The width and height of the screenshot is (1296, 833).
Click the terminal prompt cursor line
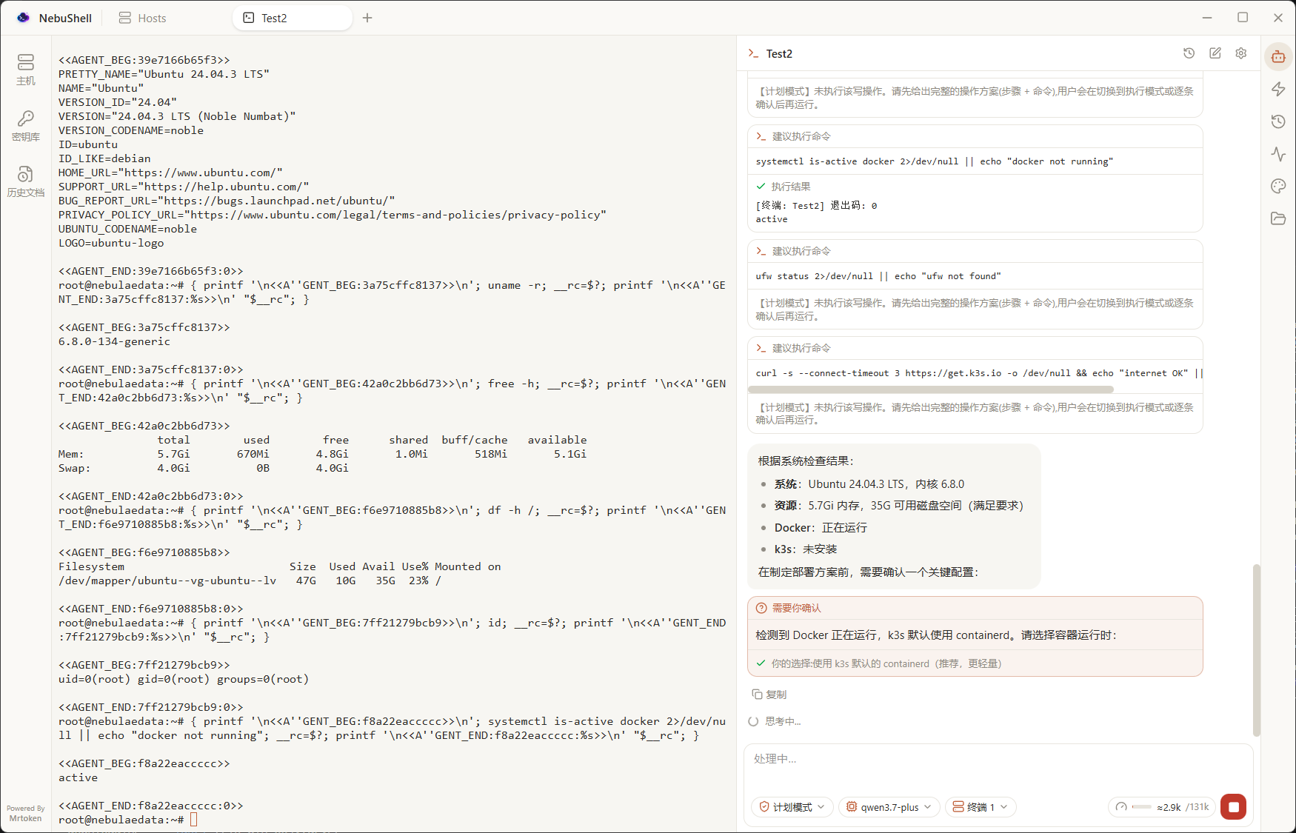[x=128, y=820]
